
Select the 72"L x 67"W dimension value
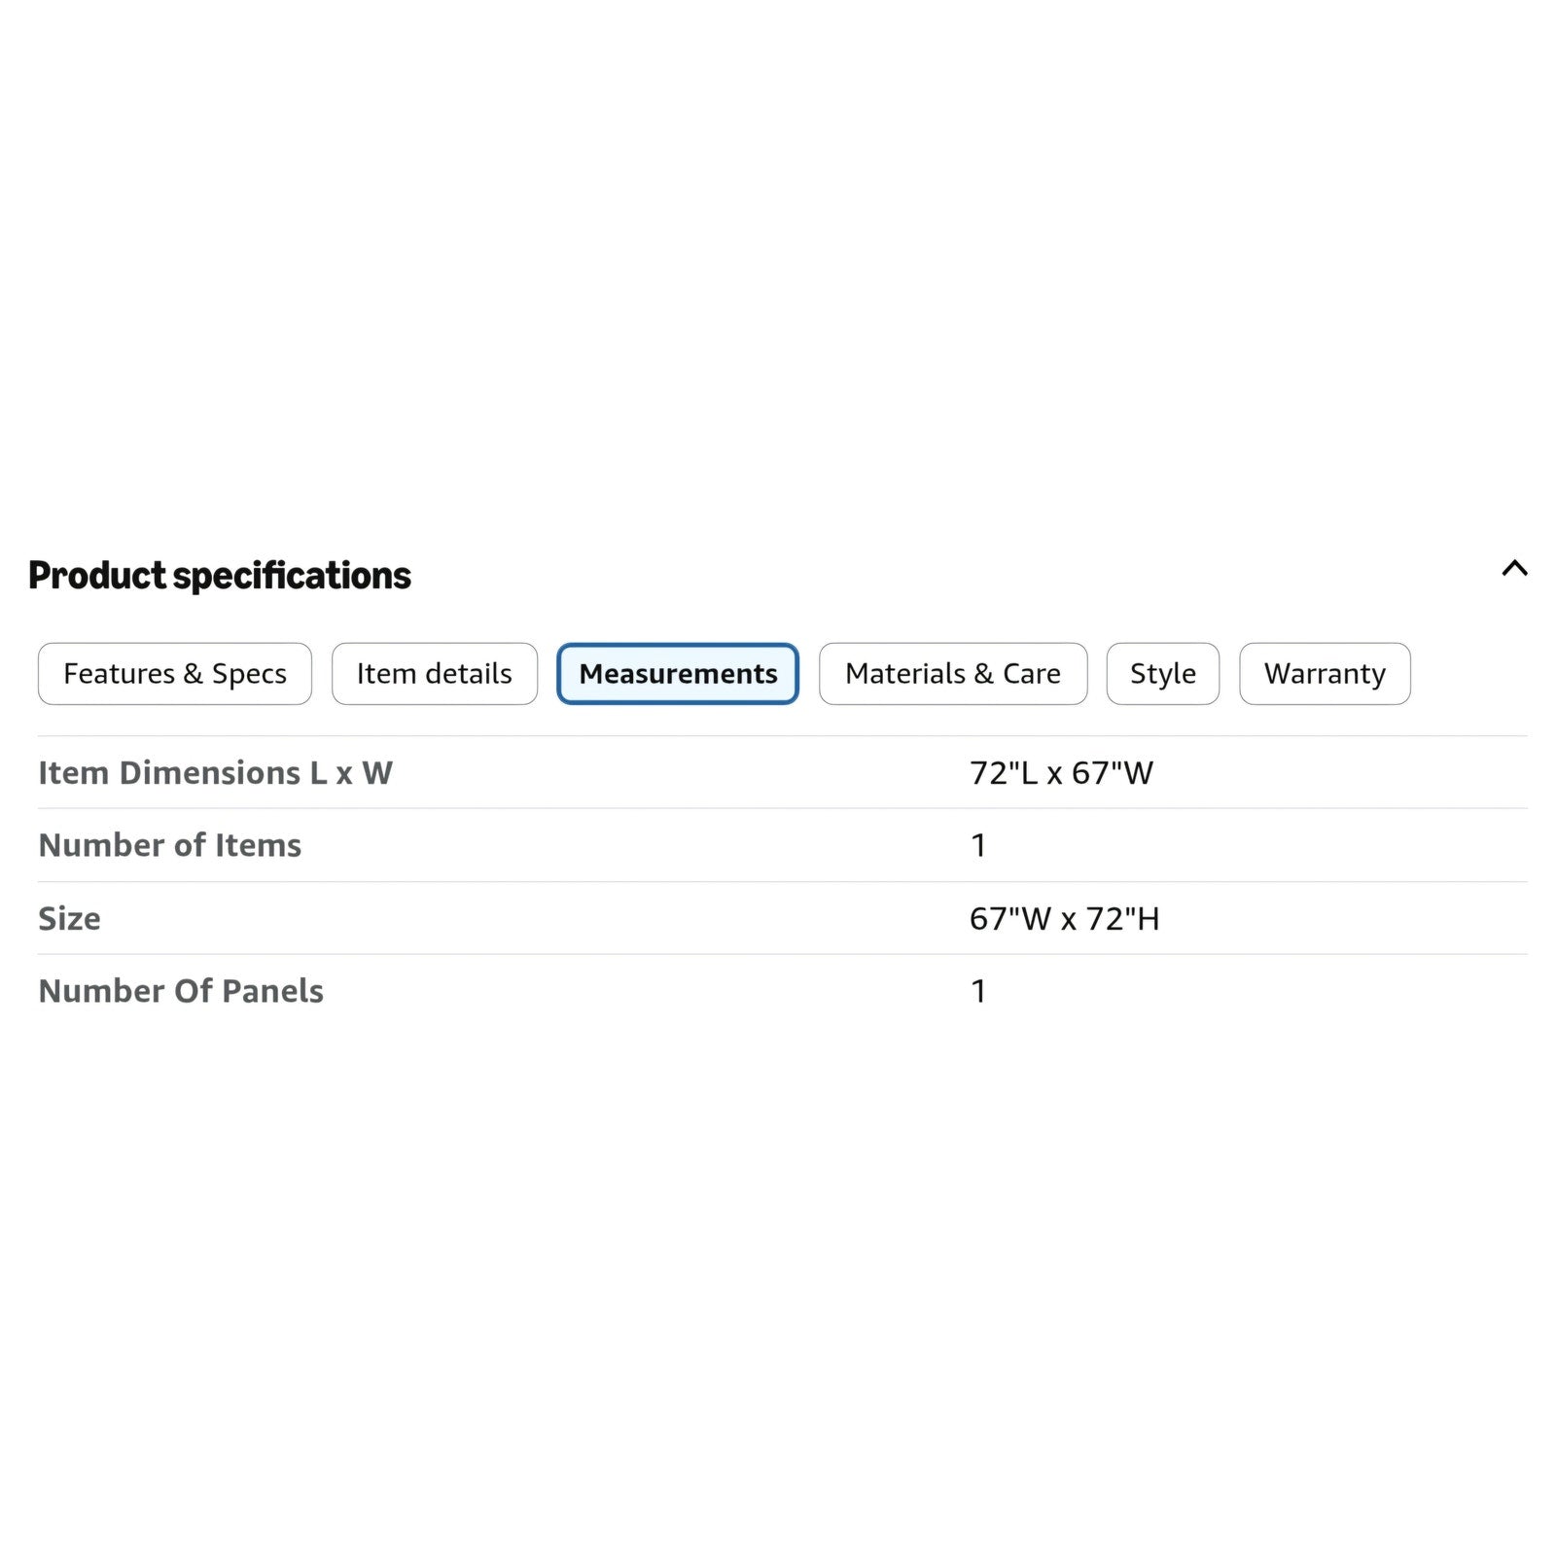click(x=1061, y=772)
